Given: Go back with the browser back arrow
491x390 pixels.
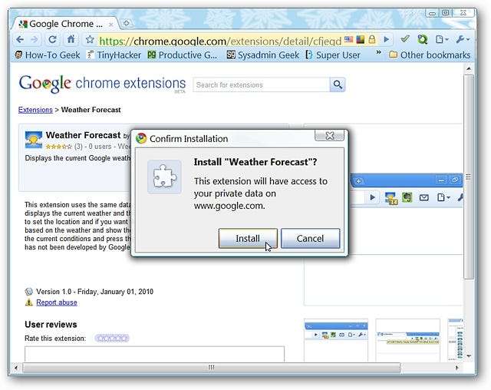Looking at the screenshot, I should click(x=20, y=39).
